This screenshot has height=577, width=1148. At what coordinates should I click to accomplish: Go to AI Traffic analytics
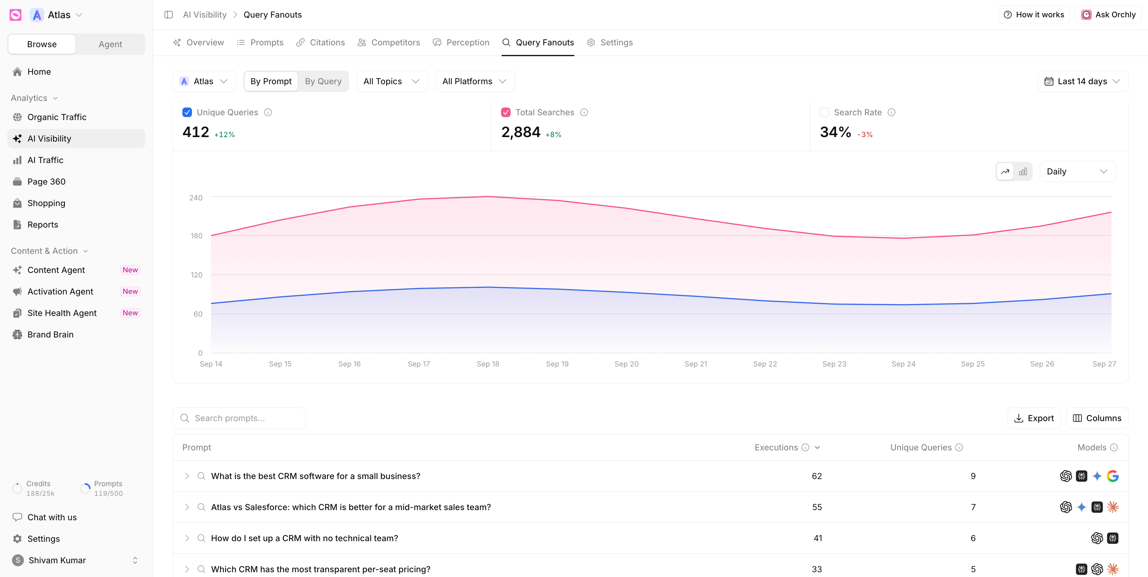point(76,160)
